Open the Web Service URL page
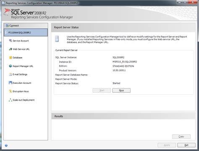This screenshot has height=151, width=199. point(21,49)
